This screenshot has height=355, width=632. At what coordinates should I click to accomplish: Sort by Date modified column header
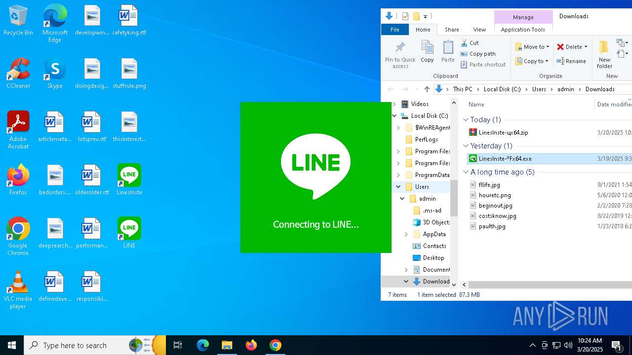[x=614, y=105]
